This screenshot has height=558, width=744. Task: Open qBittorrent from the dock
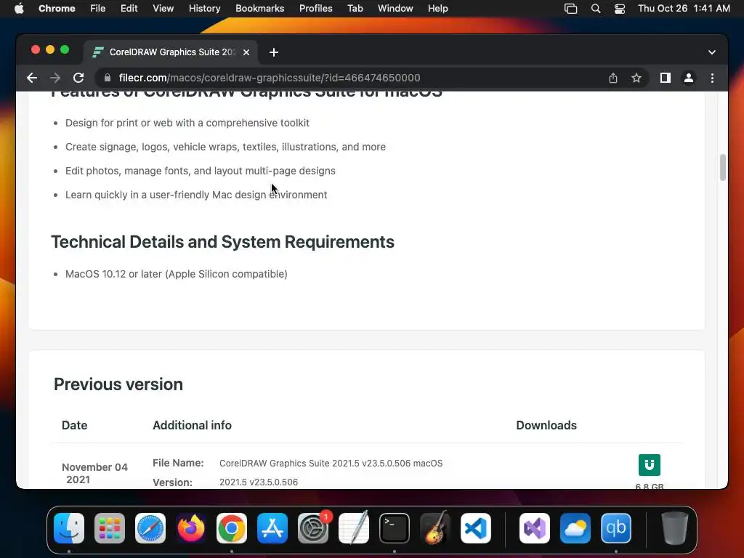[x=616, y=528]
